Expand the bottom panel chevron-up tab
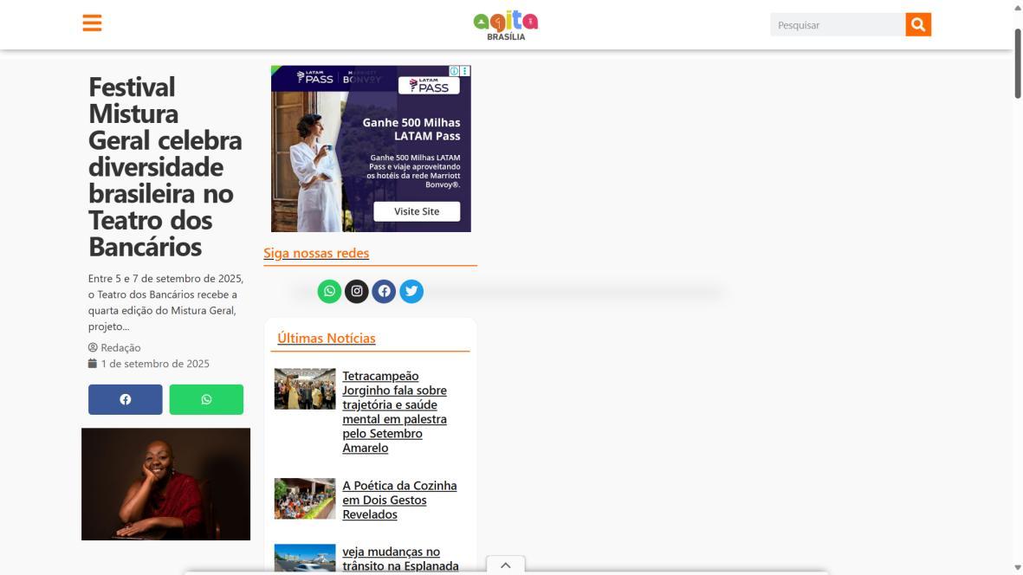The height and width of the screenshot is (575, 1023). point(506,565)
